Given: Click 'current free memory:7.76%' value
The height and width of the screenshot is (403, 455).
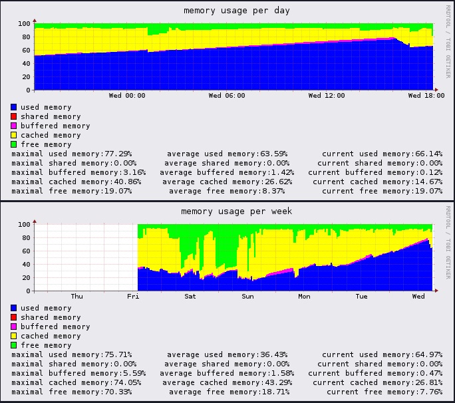Looking at the screenshot, I should click(x=384, y=392).
